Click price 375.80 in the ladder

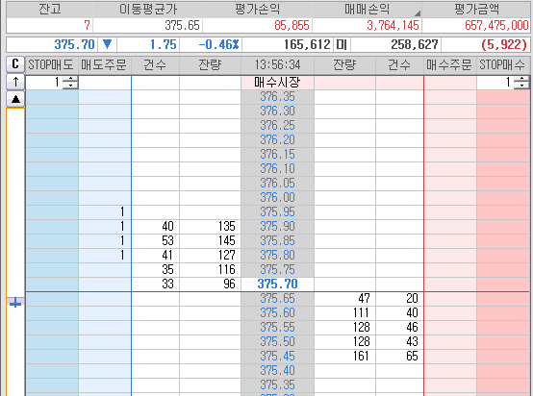click(277, 256)
